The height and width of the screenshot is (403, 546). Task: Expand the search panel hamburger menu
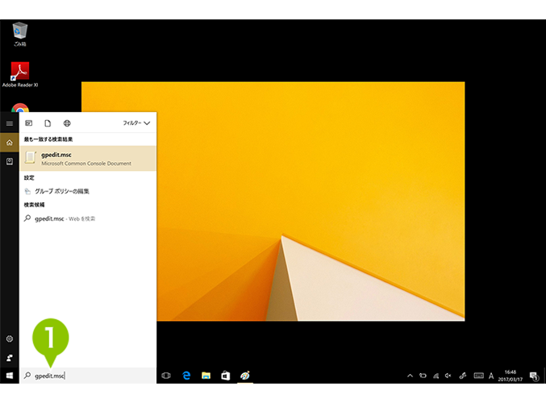click(10, 123)
